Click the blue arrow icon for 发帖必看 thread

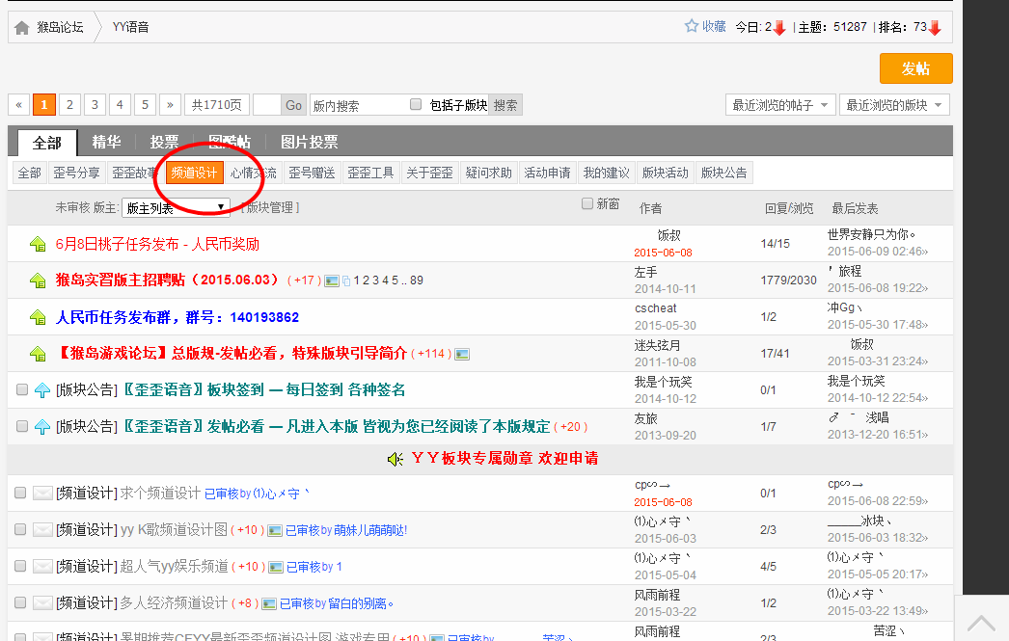point(42,427)
